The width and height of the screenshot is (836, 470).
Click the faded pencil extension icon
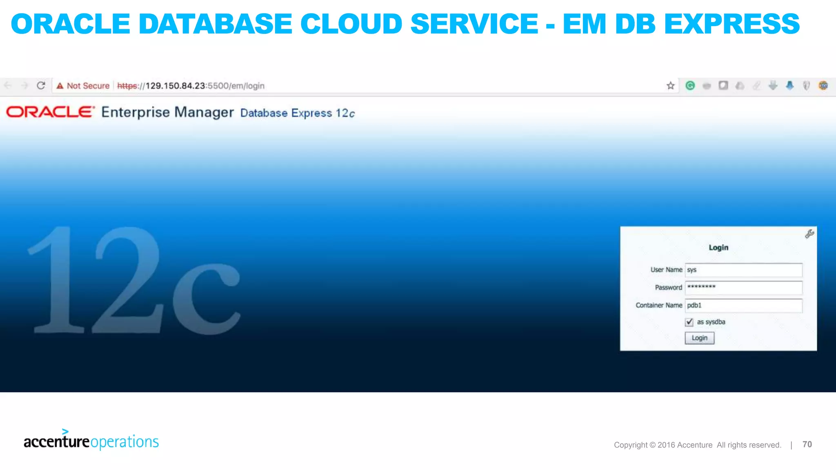(756, 86)
